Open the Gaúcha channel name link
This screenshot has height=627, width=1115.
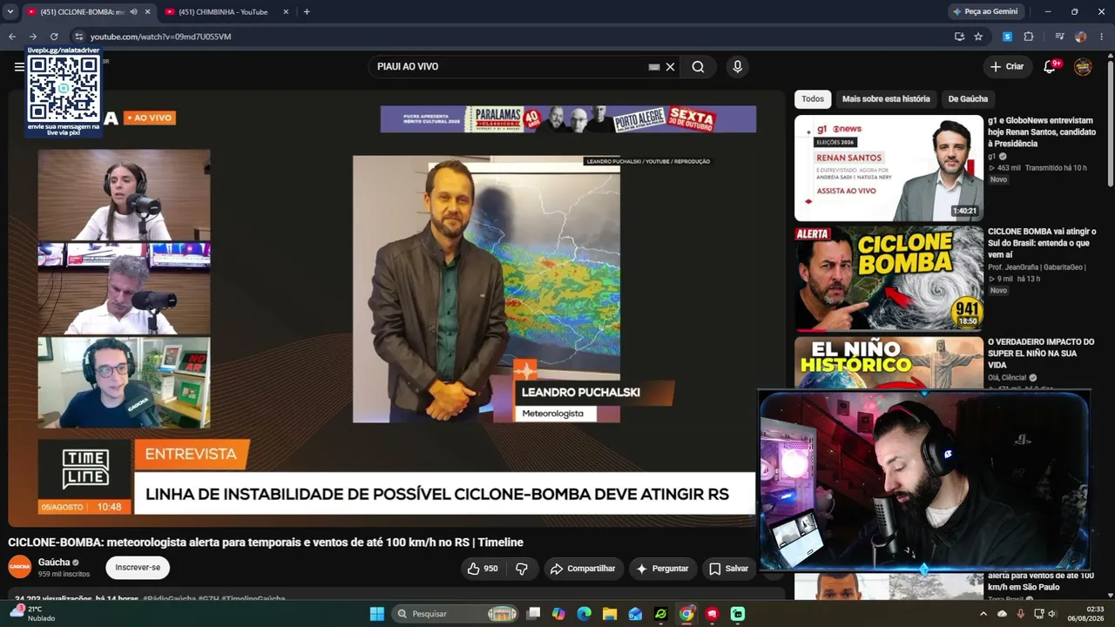pyautogui.click(x=54, y=563)
